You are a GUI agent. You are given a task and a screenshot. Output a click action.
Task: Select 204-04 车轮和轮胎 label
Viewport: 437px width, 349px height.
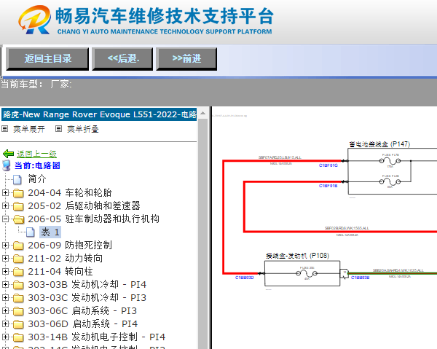(x=70, y=192)
